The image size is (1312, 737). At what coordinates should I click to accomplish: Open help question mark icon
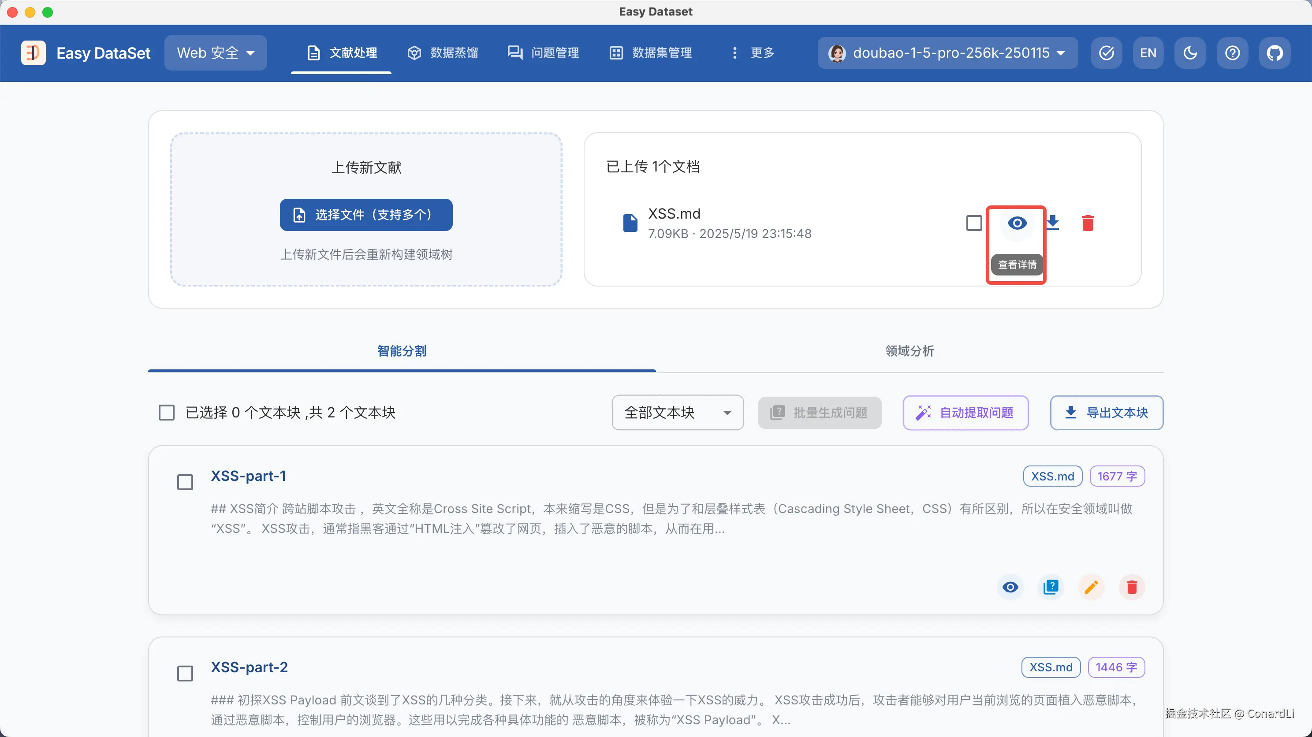[x=1232, y=53]
